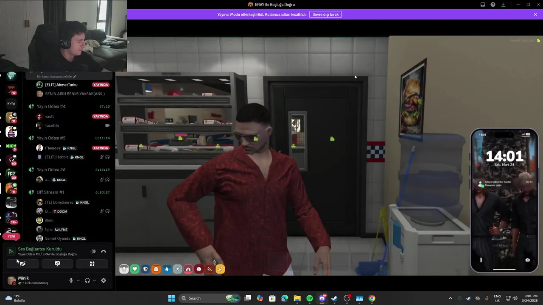
Task: Open Spotify from the taskbar
Action: 310,298
